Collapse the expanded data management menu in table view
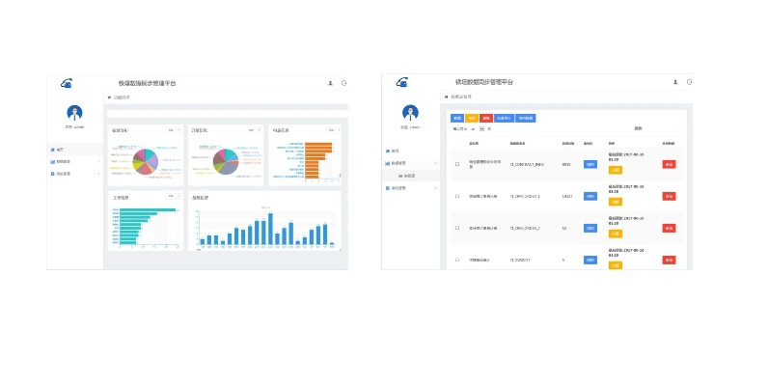This screenshot has width=768, height=386. pyautogui.click(x=398, y=163)
